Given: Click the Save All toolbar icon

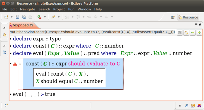Looking at the screenshot, I should tap(24, 17).
